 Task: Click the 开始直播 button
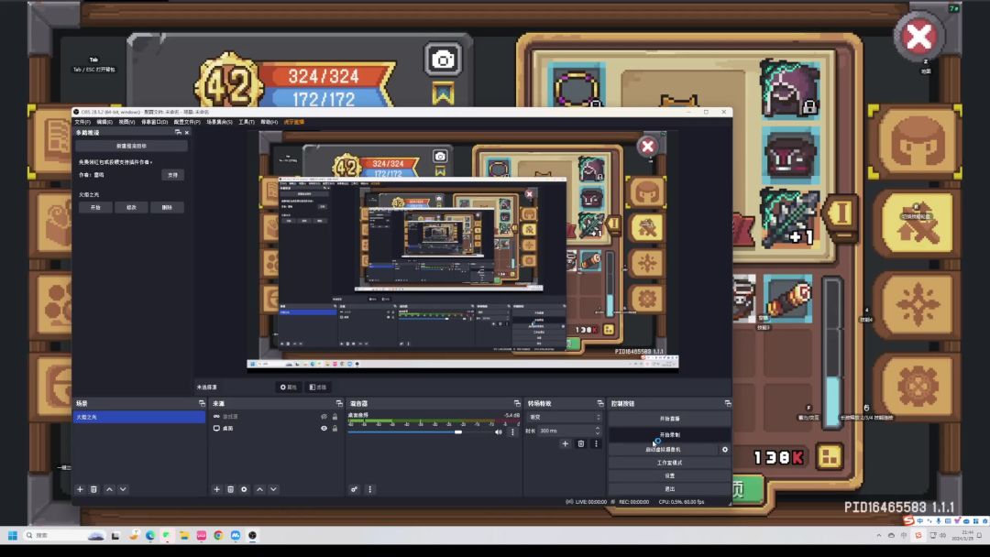coord(669,418)
